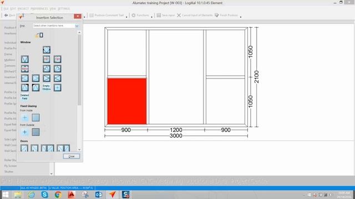Pick From Outside fixed glazing plus icon
The height and width of the screenshot is (199, 355).
tap(24, 132)
